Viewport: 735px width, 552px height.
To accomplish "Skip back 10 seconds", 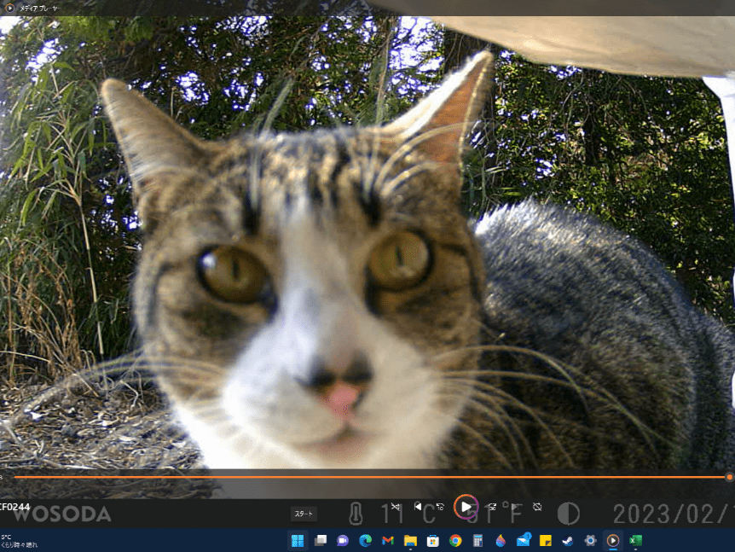I will click(440, 507).
